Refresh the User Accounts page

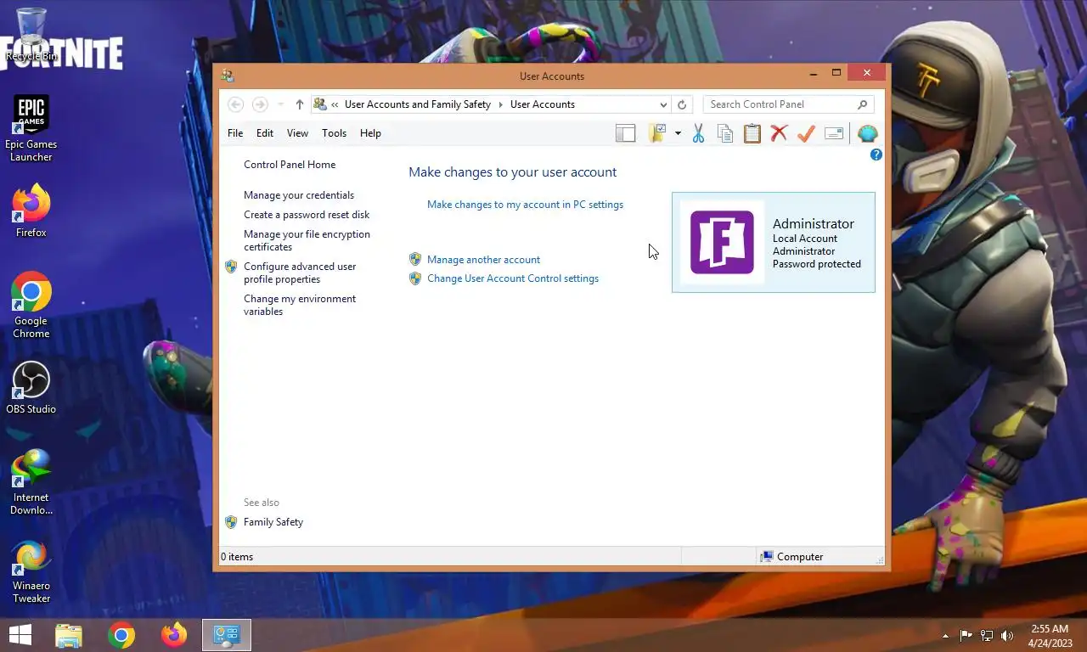[x=681, y=104]
